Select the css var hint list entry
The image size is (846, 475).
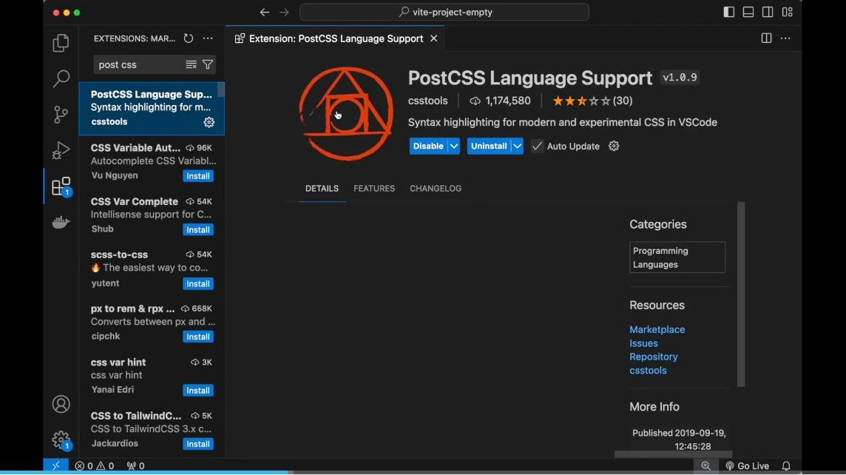tap(152, 376)
